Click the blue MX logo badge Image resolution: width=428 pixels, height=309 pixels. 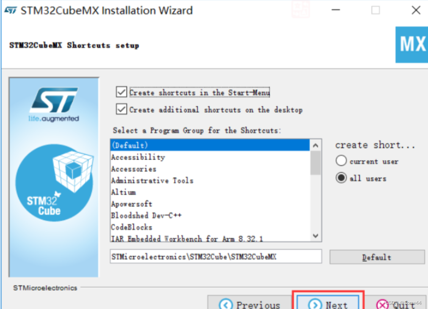pos(411,45)
